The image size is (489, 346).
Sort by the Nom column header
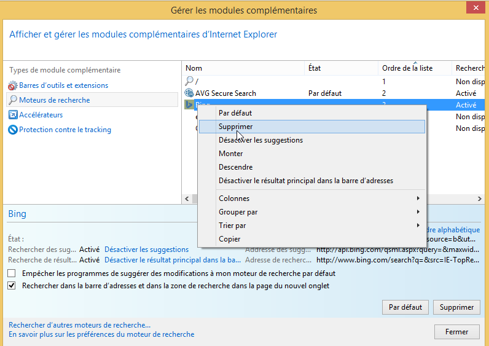coord(243,68)
